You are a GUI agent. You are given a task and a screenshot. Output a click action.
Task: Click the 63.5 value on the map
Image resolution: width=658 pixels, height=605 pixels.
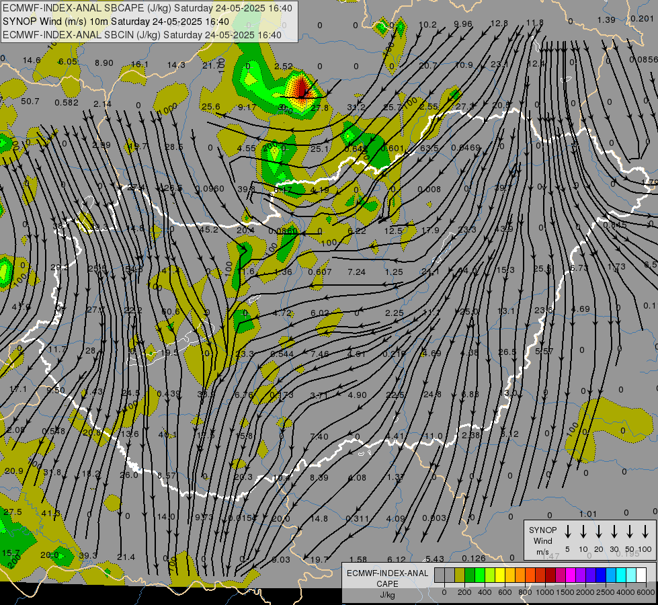pos(429,148)
